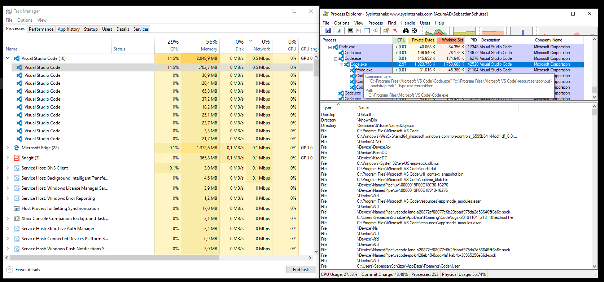Click the blue spike I/O mini graph
This screenshot has width=604, height=282.
(x=521, y=31)
